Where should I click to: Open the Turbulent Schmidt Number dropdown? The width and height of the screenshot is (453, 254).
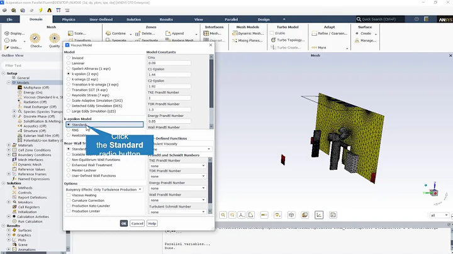(177, 212)
